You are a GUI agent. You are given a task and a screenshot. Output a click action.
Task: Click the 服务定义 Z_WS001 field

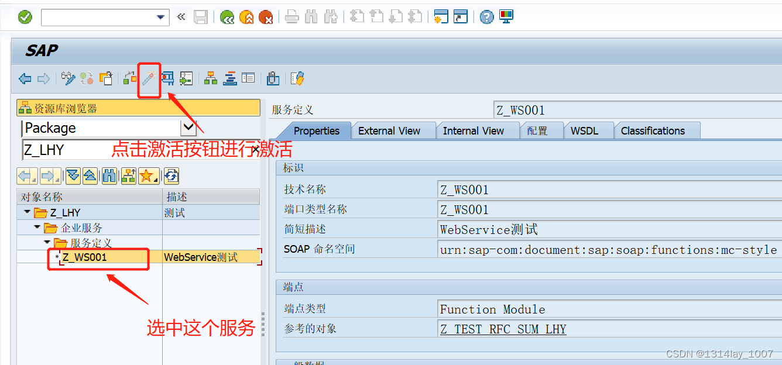[638, 110]
